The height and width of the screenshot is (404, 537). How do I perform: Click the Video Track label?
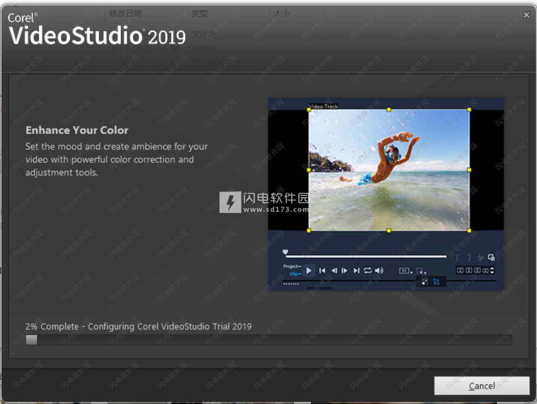[323, 106]
